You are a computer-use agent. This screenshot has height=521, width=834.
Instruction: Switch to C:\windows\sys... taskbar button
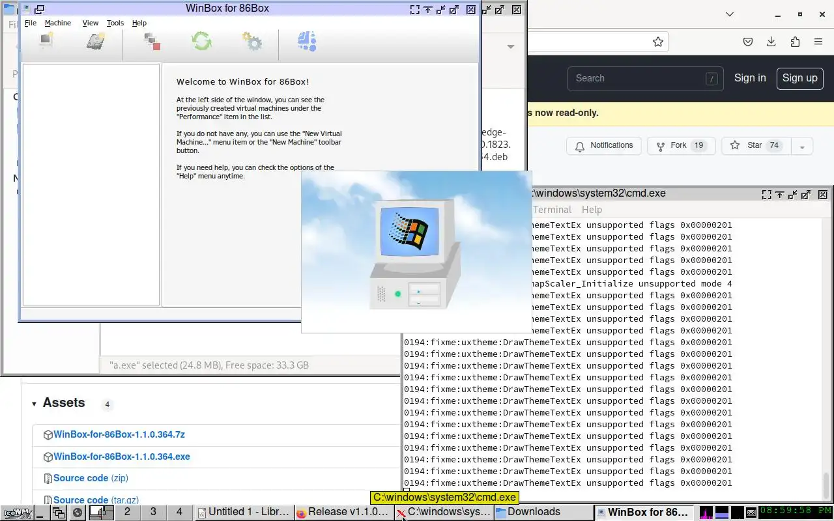click(x=443, y=513)
